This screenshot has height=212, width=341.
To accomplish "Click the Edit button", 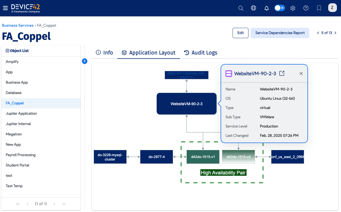I will 240,33.
